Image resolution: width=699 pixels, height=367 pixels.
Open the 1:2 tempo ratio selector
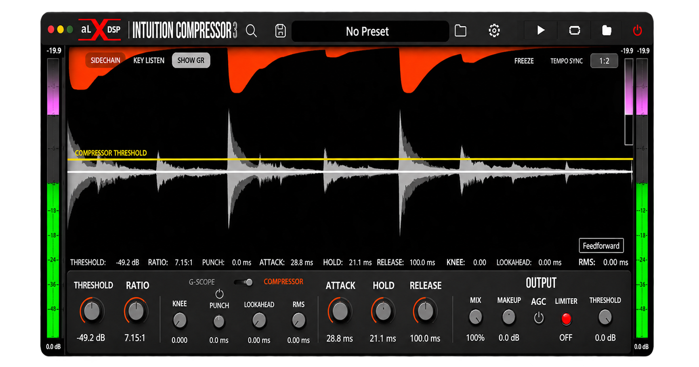point(604,61)
